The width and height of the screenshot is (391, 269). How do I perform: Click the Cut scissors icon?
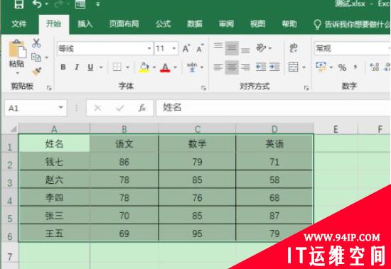pos(36,43)
